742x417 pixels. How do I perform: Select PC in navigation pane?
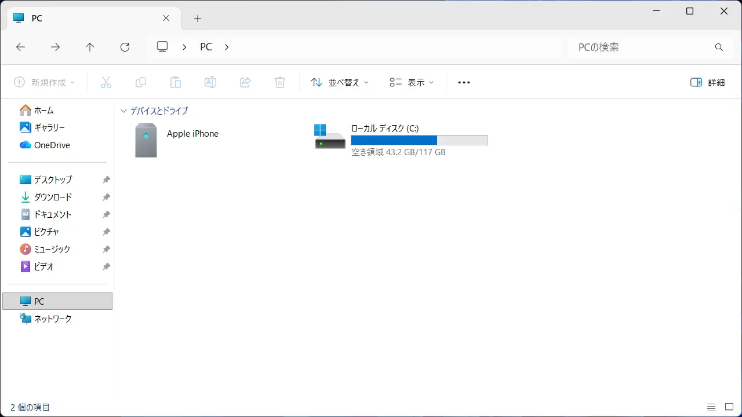coord(57,301)
